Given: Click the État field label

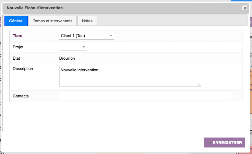Looking at the screenshot, I should point(16,58).
